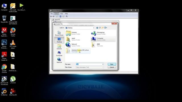Open the Android_Gadget_CDC_driver folder in the dialog
182x102 pixels.
78,51
